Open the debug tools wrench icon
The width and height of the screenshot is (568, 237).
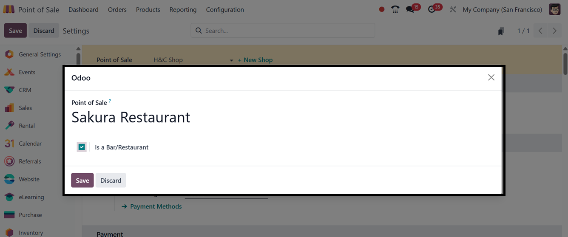click(453, 9)
